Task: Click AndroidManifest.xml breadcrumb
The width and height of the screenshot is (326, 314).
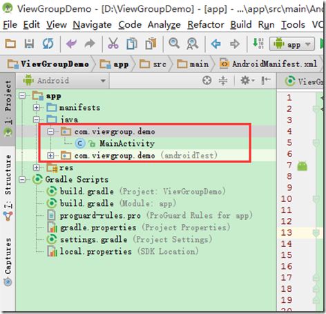Action: [269, 64]
